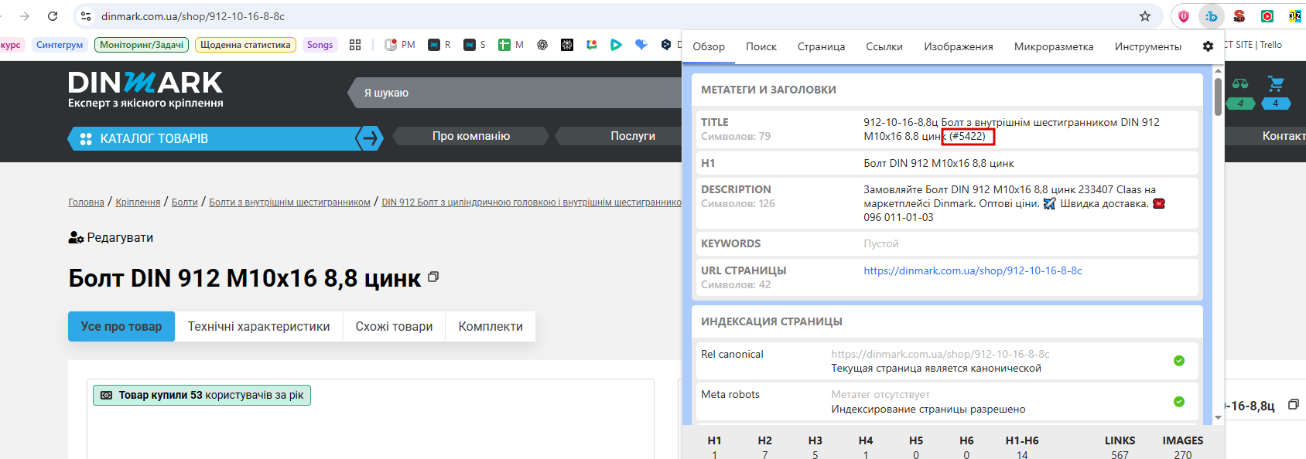Open the Изображения tab in SEO panel

tap(959, 46)
